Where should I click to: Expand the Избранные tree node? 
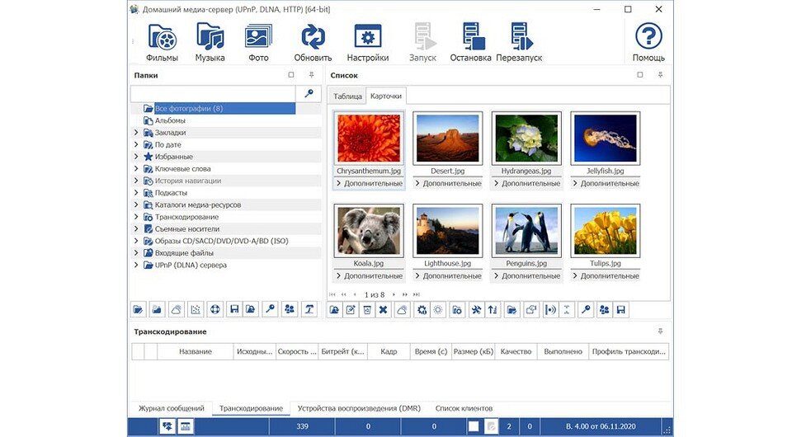click(136, 157)
